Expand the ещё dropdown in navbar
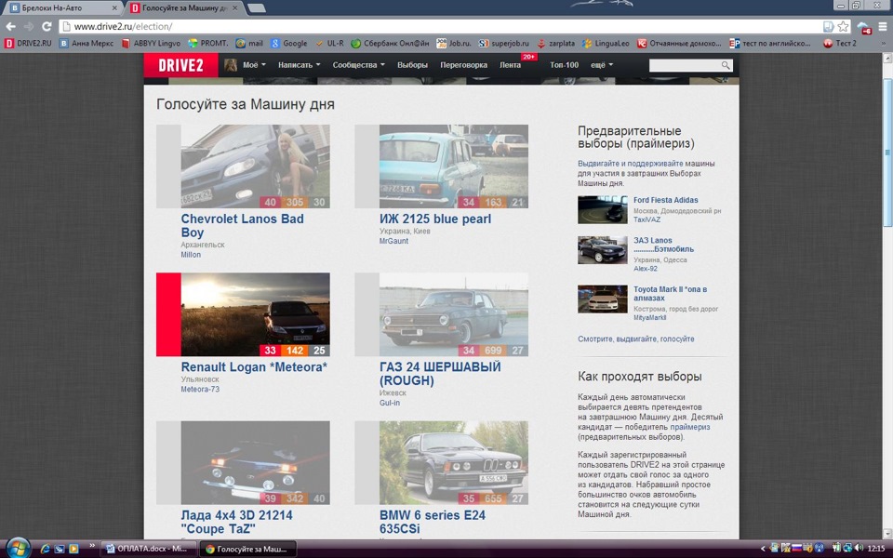893x558 pixels. click(x=602, y=65)
